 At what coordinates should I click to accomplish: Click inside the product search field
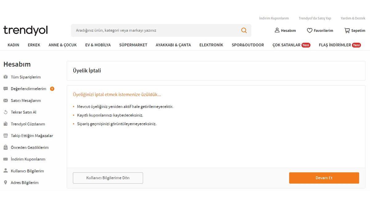tap(139, 30)
